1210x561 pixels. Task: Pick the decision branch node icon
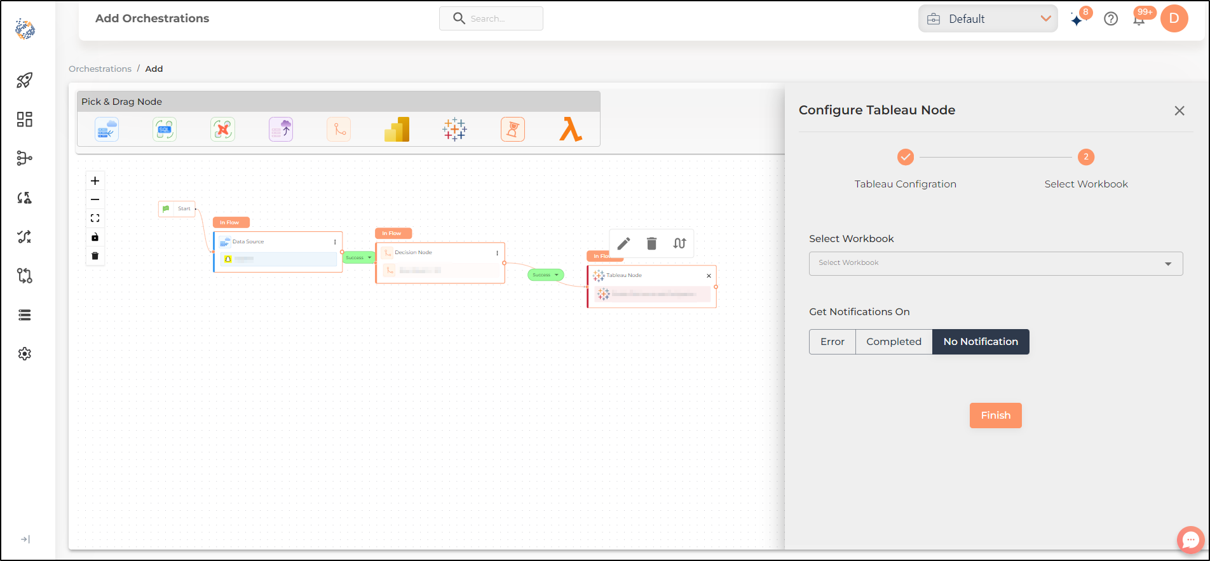[x=339, y=130]
